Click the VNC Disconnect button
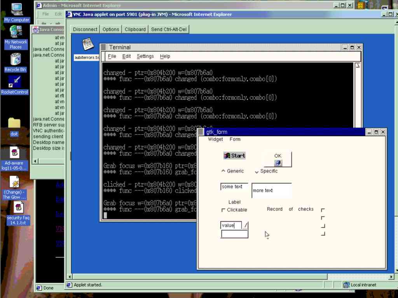Viewport: 398px width, 298px height. [x=85, y=29]
